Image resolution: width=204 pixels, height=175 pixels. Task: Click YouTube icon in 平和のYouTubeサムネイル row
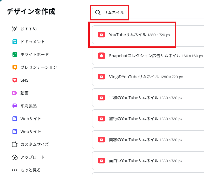[x=101, y=98]
